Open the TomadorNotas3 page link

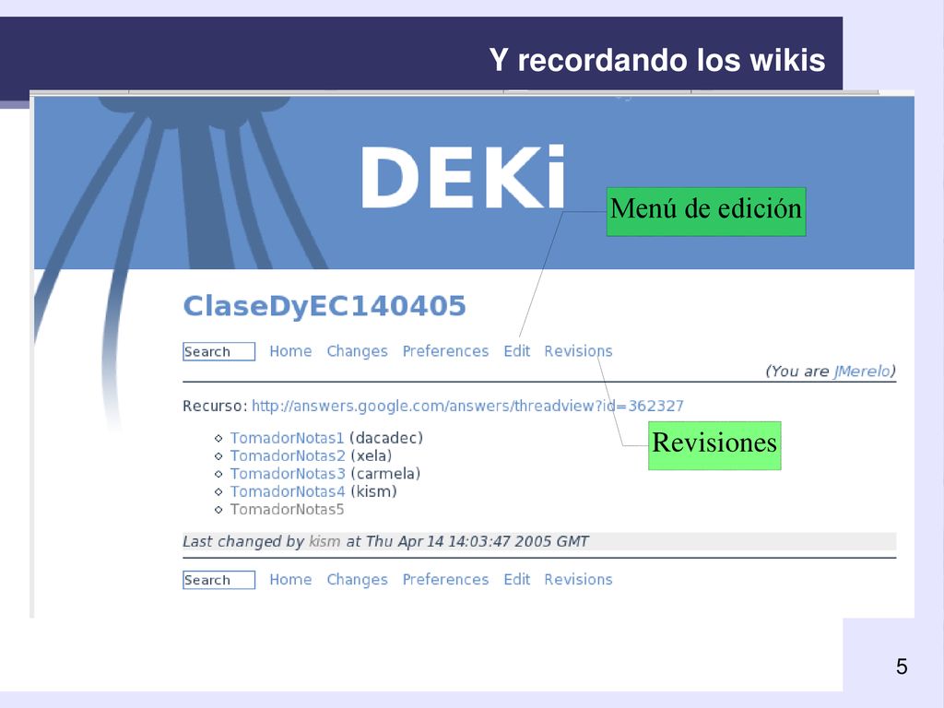(x=288, y=474)
